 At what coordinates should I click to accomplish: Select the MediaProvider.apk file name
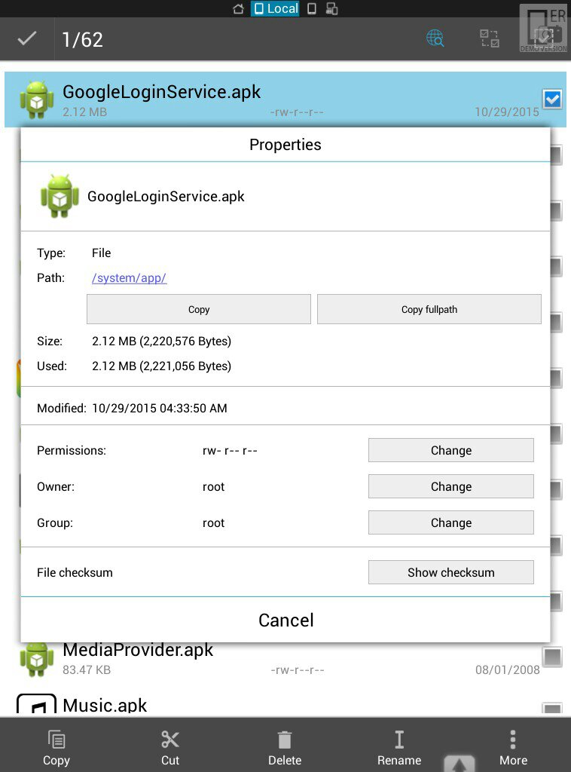(138, 650)
